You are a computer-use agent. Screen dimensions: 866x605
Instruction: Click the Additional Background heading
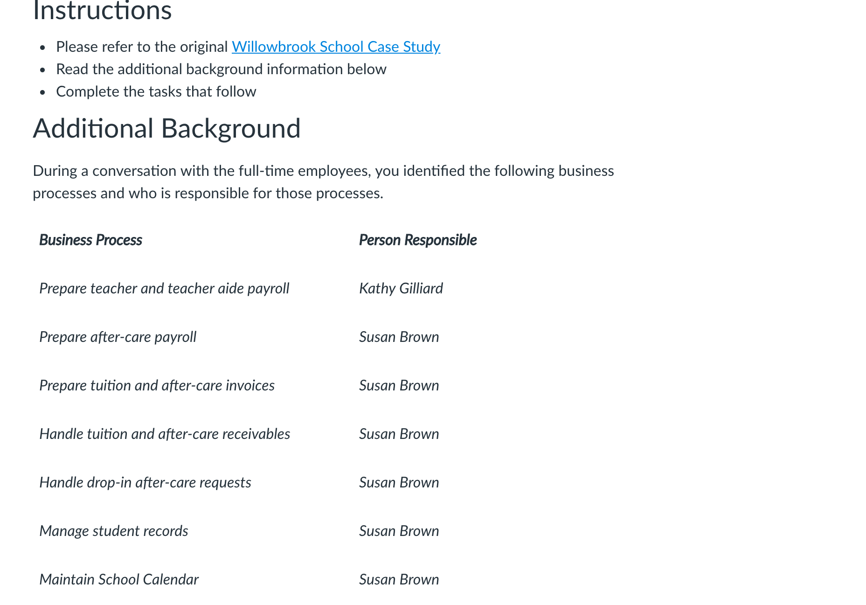166,128
